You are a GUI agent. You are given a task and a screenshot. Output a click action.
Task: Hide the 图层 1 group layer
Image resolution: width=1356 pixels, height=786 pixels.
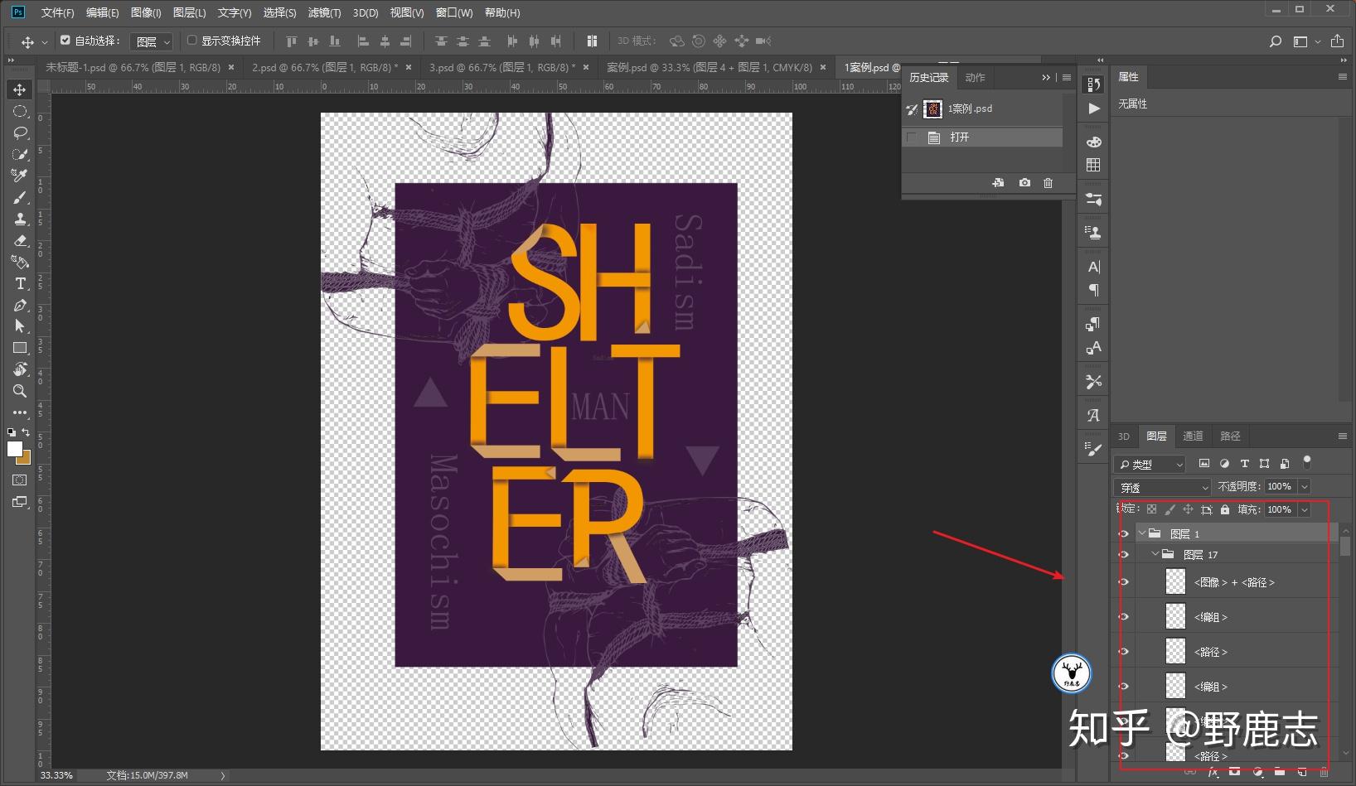1123,533
